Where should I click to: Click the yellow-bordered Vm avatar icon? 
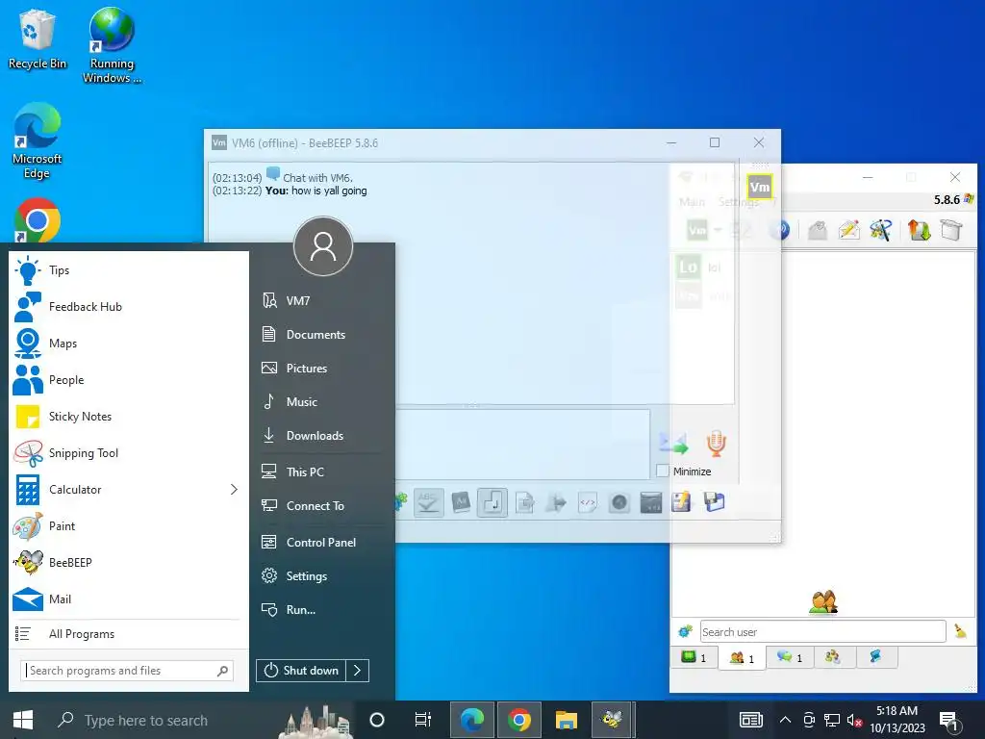click(760, 187)
